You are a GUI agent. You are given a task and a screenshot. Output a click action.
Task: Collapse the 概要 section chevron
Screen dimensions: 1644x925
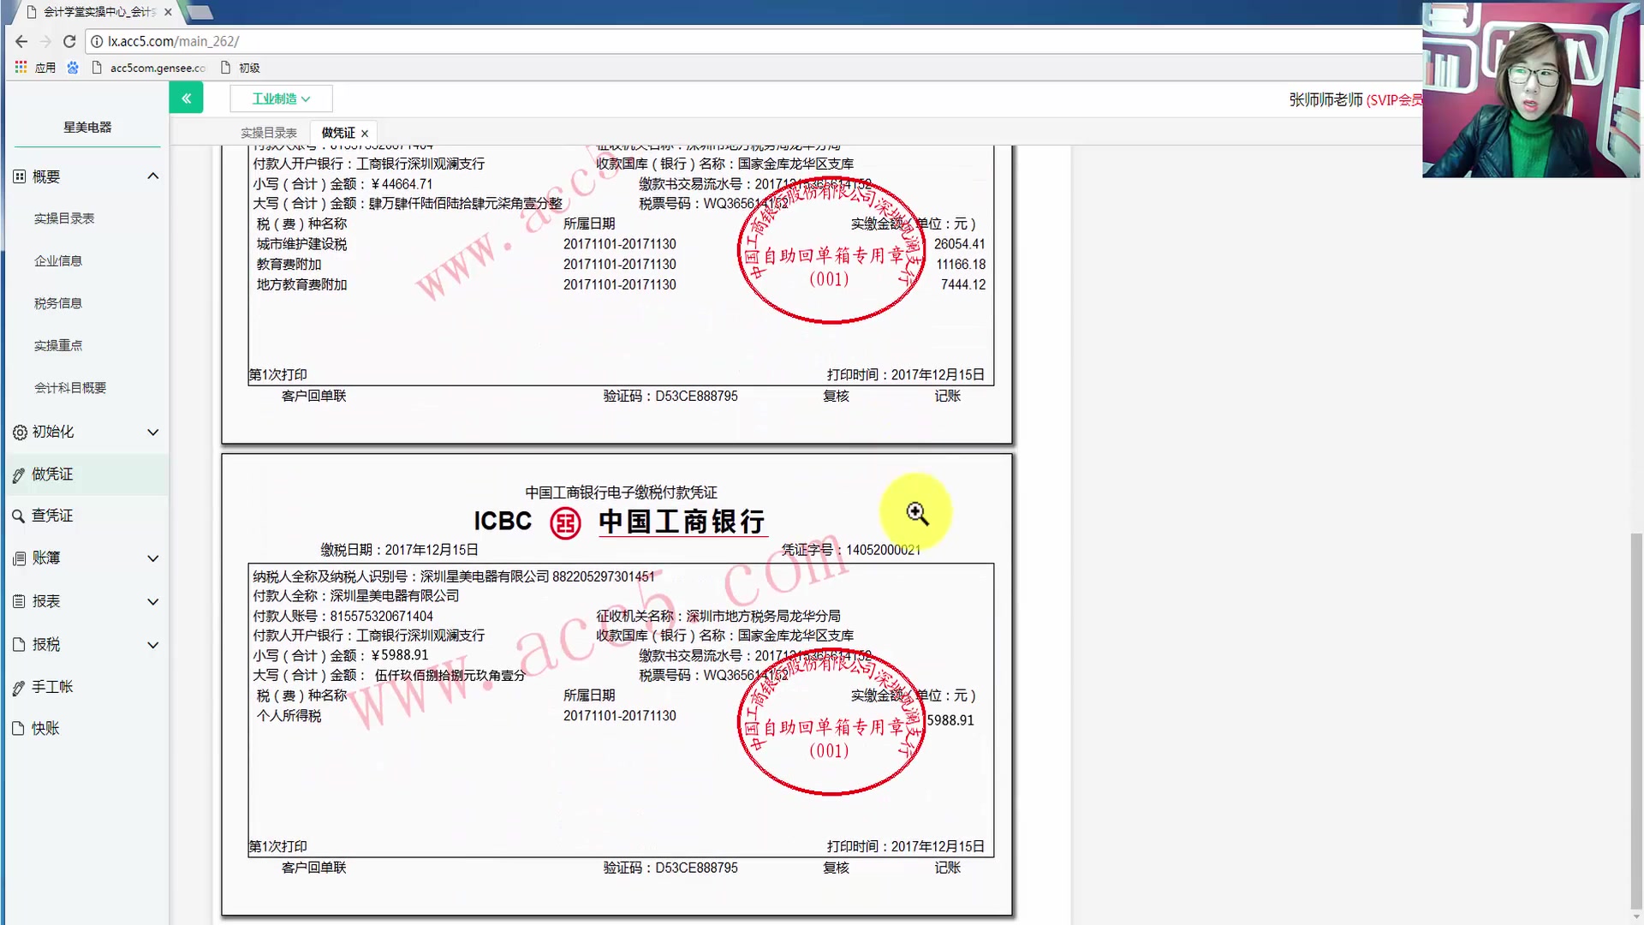click(x=153, y=176)
